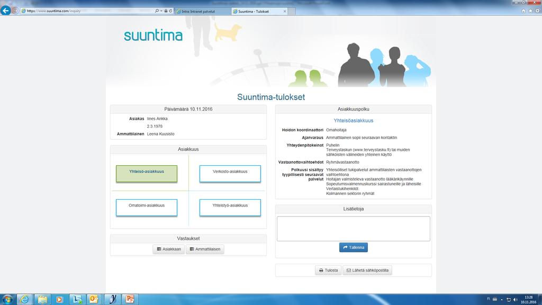Select the Yhteistyö-asiakkuus box
The width and height of the screenshot is (542, 305).
pyautogui.click(x=230, y=208)
